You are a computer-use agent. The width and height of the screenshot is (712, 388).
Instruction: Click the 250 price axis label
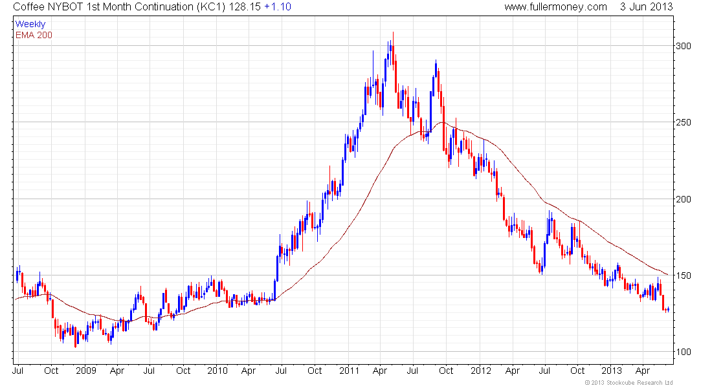click(684, 122)
